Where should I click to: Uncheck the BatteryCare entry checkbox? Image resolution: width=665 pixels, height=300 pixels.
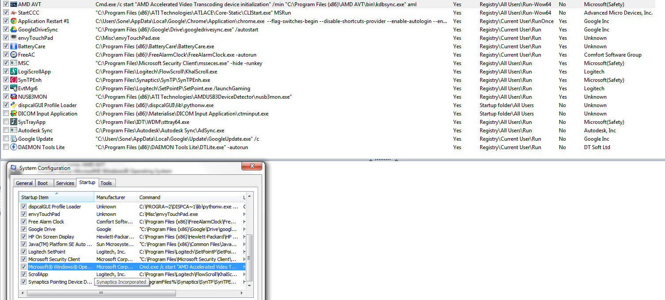point(6,46)
